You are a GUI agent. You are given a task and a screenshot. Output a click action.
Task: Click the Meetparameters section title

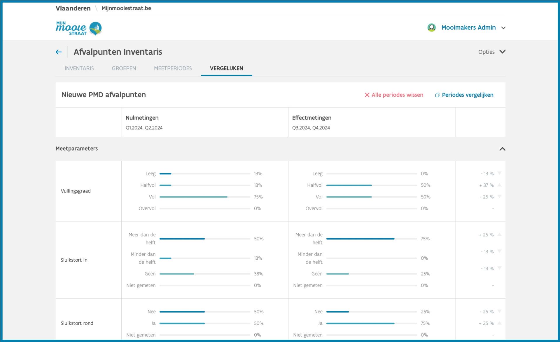(77, 149)
